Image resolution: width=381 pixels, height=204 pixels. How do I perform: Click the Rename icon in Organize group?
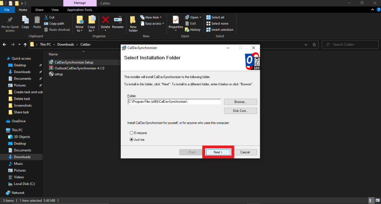pyautogui.click(x=118, y=21)
